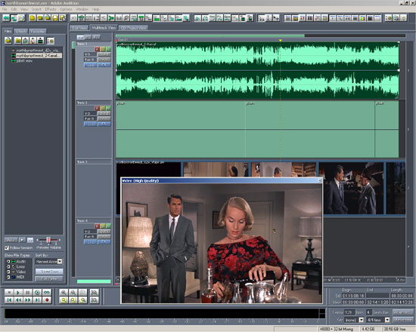
Task: Toggle Track 1 red Record arm button
Action: 98,49
